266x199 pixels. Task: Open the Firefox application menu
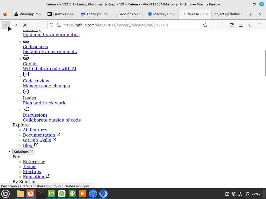(x=260, y=25)
